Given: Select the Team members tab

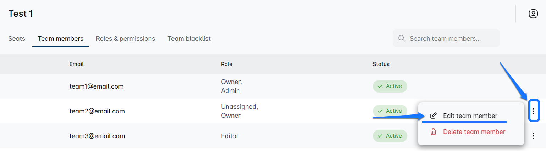Looking at the screenshot, I should [61, 39].
